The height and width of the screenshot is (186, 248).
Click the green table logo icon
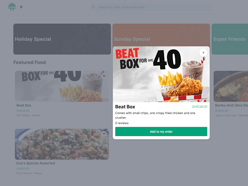pyautogui.click(x=12, y=7)
